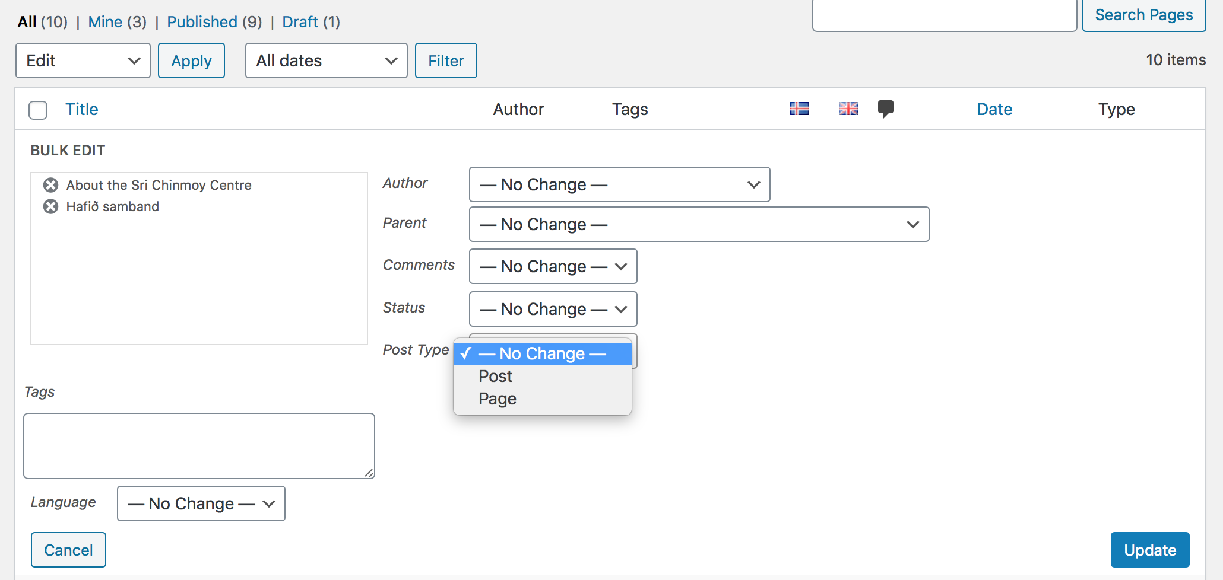1223x580 pixels.
Task: Open the Edit bulk actions dropdown
Action: tap(83, 60)
